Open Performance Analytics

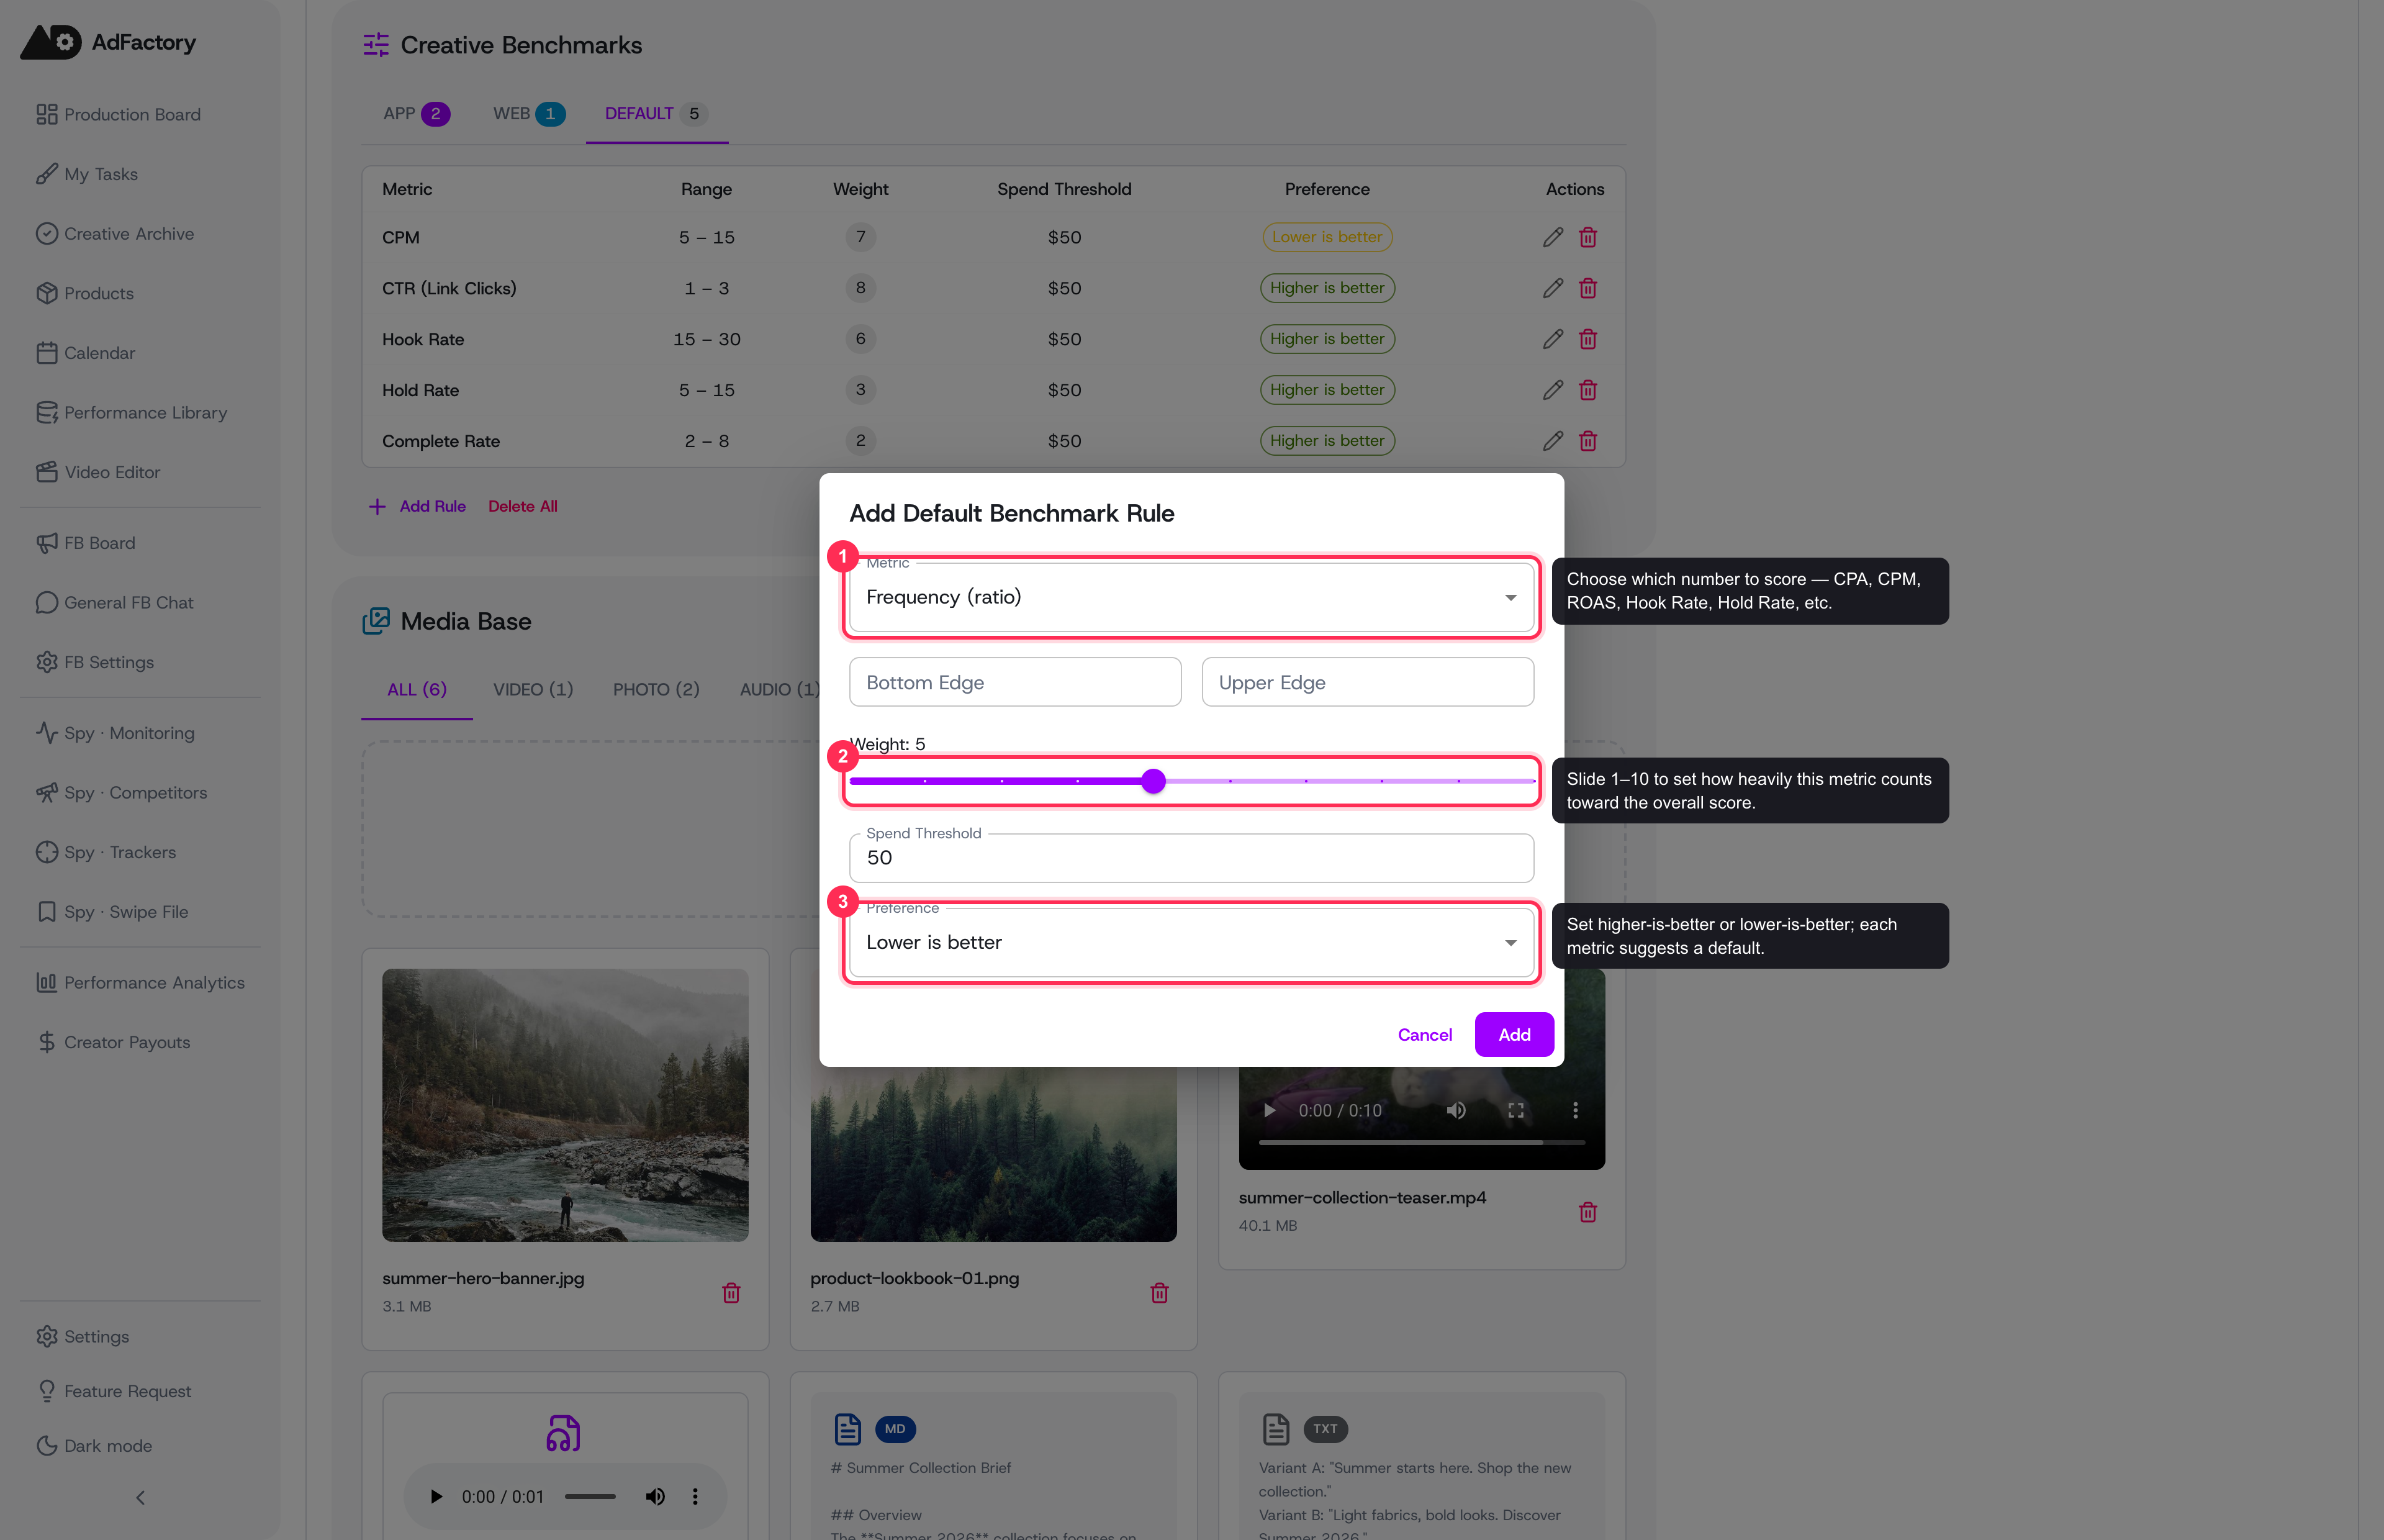click(x=140, y=983)
